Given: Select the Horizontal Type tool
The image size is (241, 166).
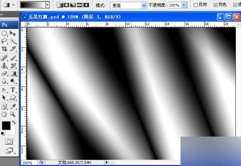Looking at the screenshot, I should (x=13, y=90).
